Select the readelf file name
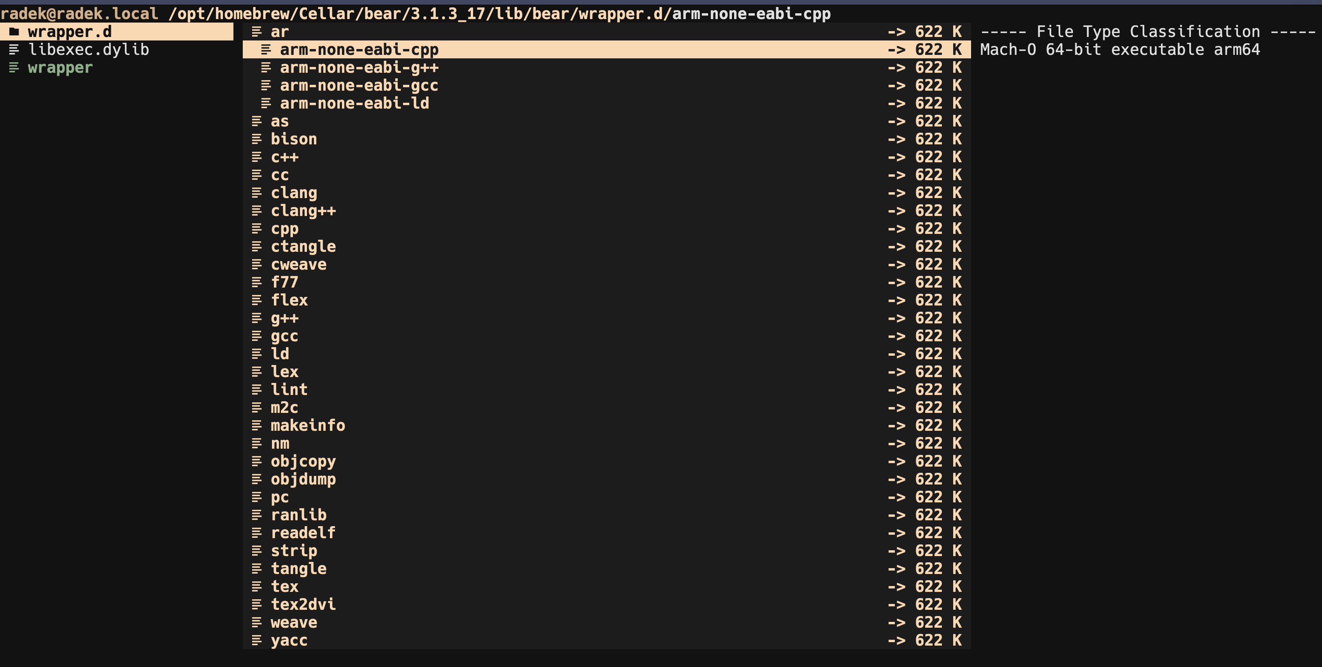1322x667 pixels. click(x=303, y=532)
